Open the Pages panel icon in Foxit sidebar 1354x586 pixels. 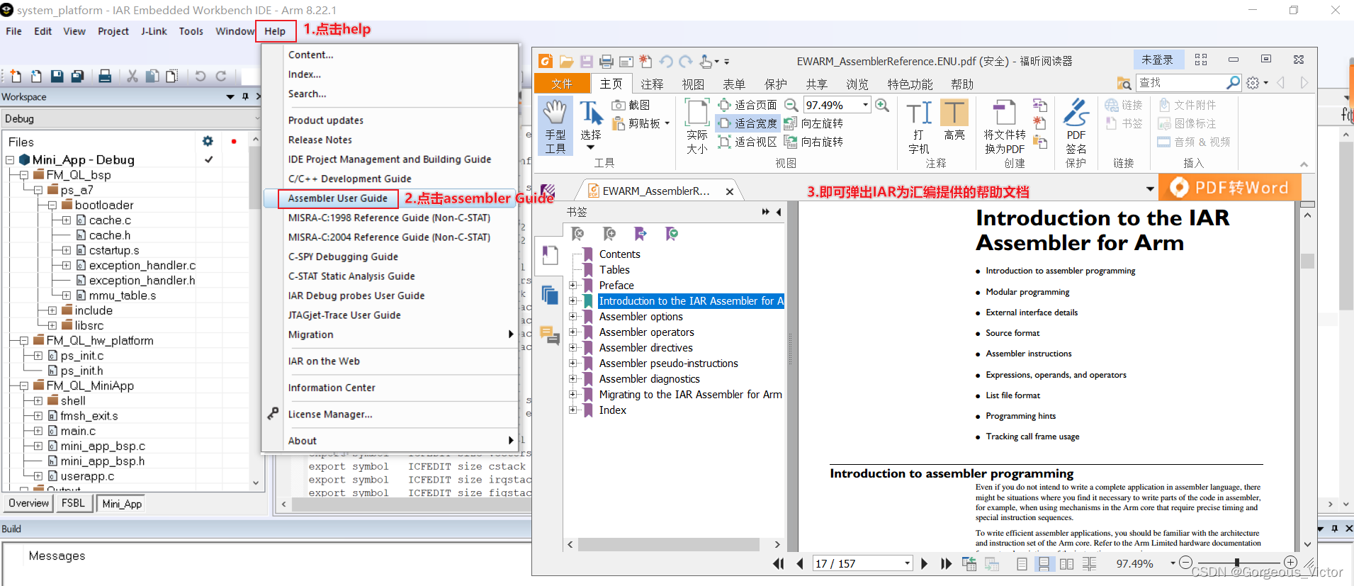[x=550, y=294]
